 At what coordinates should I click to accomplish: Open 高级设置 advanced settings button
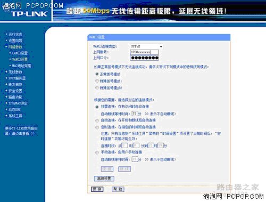click(104, 179)
